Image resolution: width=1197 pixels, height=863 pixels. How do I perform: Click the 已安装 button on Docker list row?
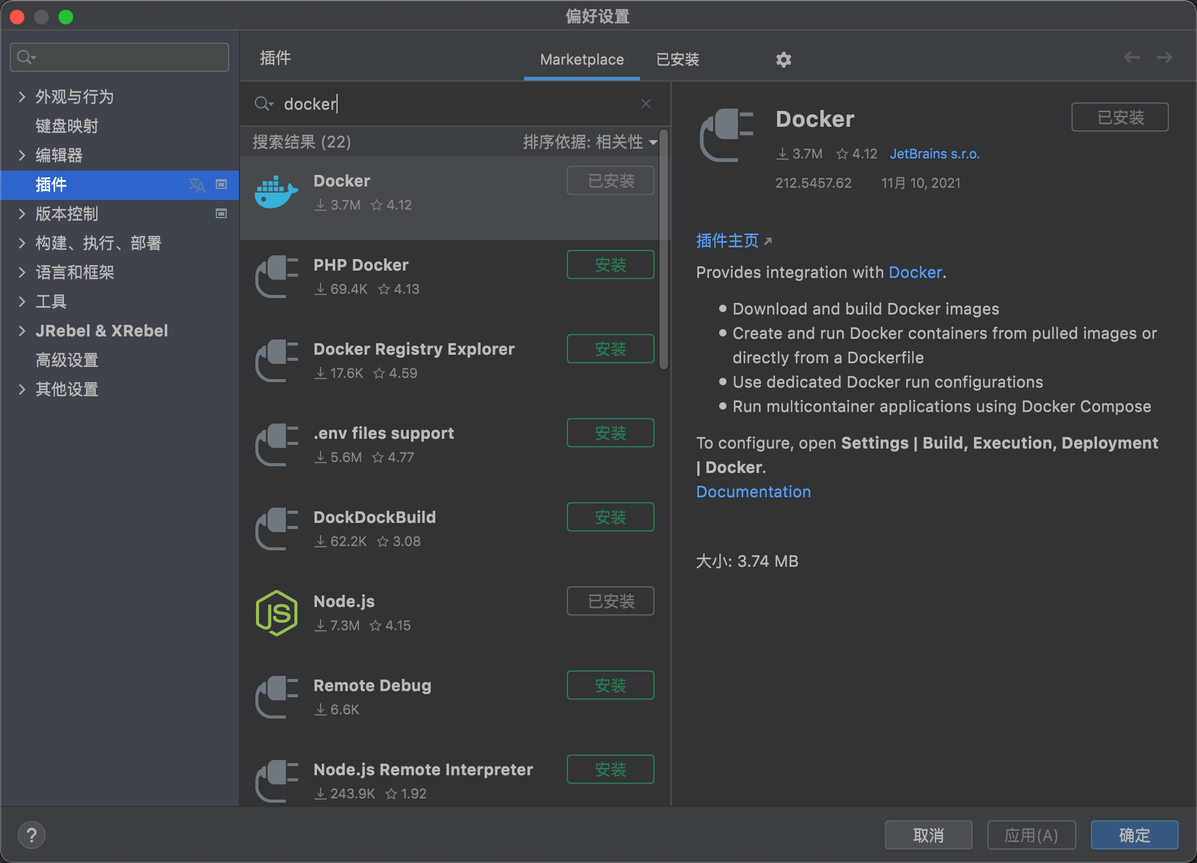(x=611, y=180)
